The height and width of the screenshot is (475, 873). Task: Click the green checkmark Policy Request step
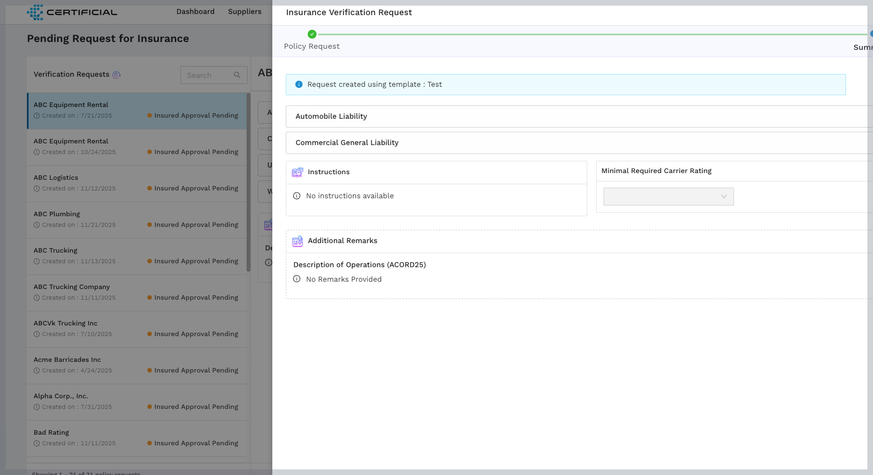pyautogui.click(x=312, y=34)
